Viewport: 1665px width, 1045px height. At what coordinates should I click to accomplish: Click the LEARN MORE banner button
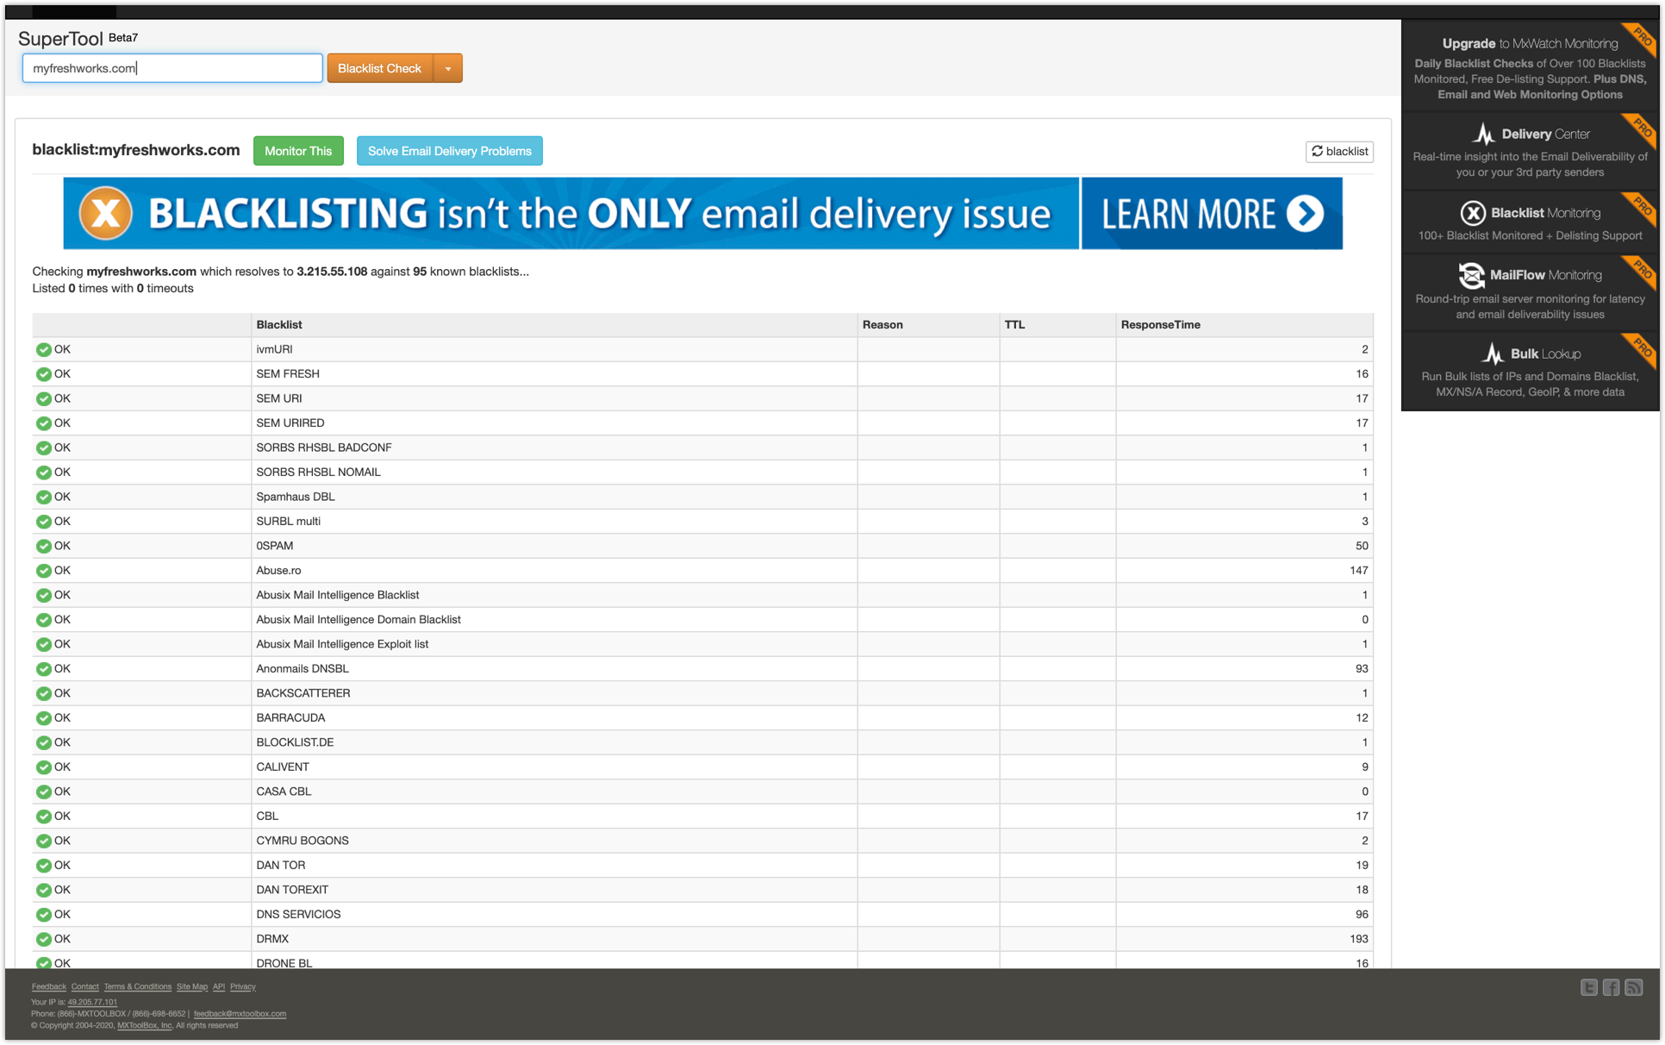pos(1211,213)
